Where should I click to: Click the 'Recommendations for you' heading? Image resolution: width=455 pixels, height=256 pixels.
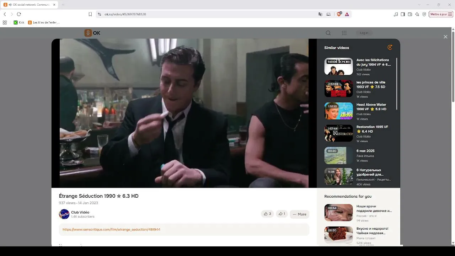348,196
